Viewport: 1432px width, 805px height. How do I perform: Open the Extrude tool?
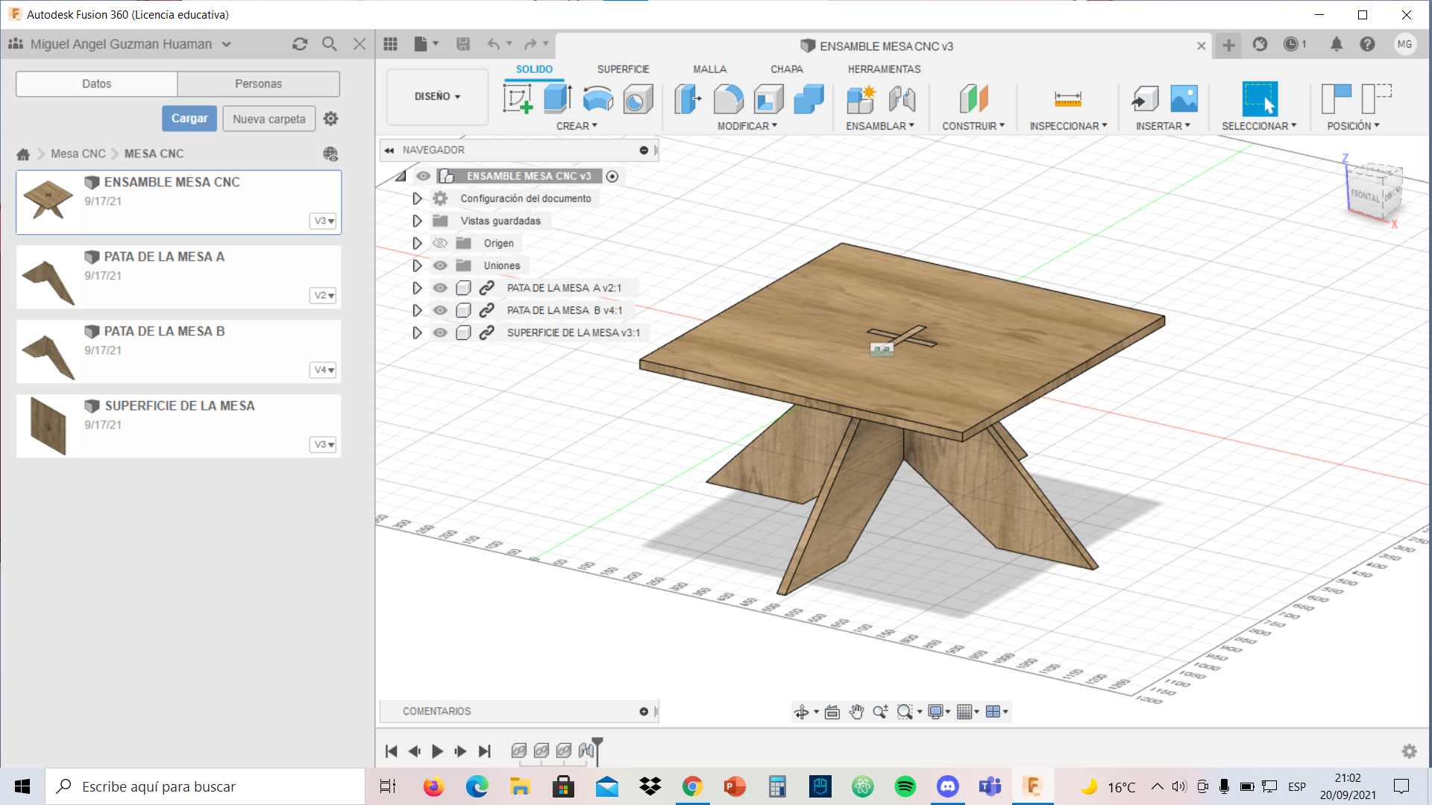click(x=558, y=98)
